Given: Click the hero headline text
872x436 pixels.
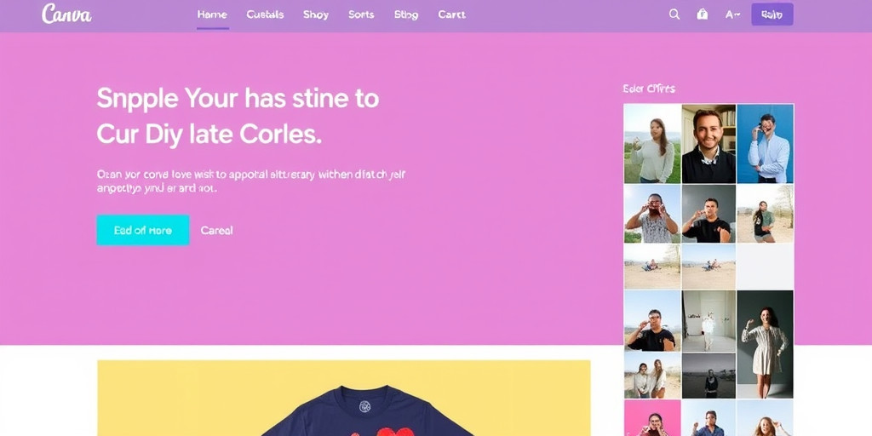Looking at the screenshot, I should [238, 116].
